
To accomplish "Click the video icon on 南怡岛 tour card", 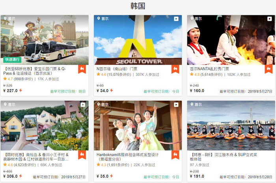I will point(83,105).
